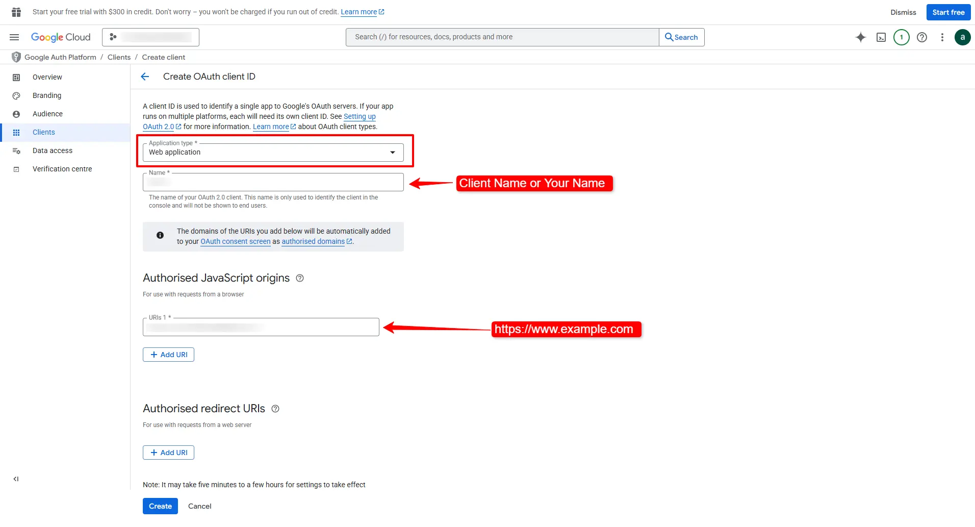975x527 pixels.
Task: Activate Cloud Shell terminal icon
Action: tap(881, 37)
